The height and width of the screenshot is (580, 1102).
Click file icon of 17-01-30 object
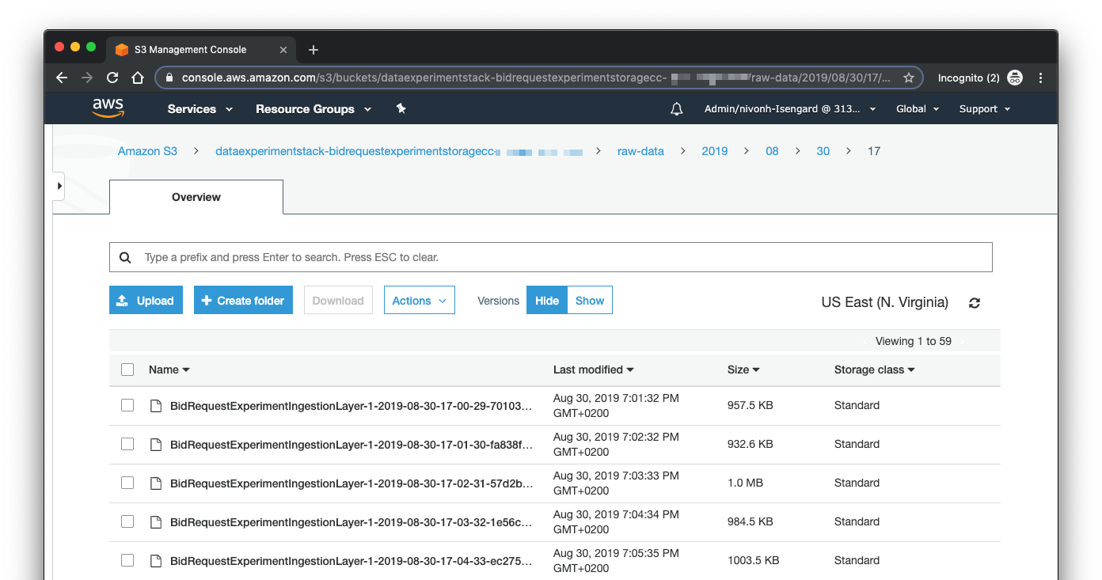(156, 445)
